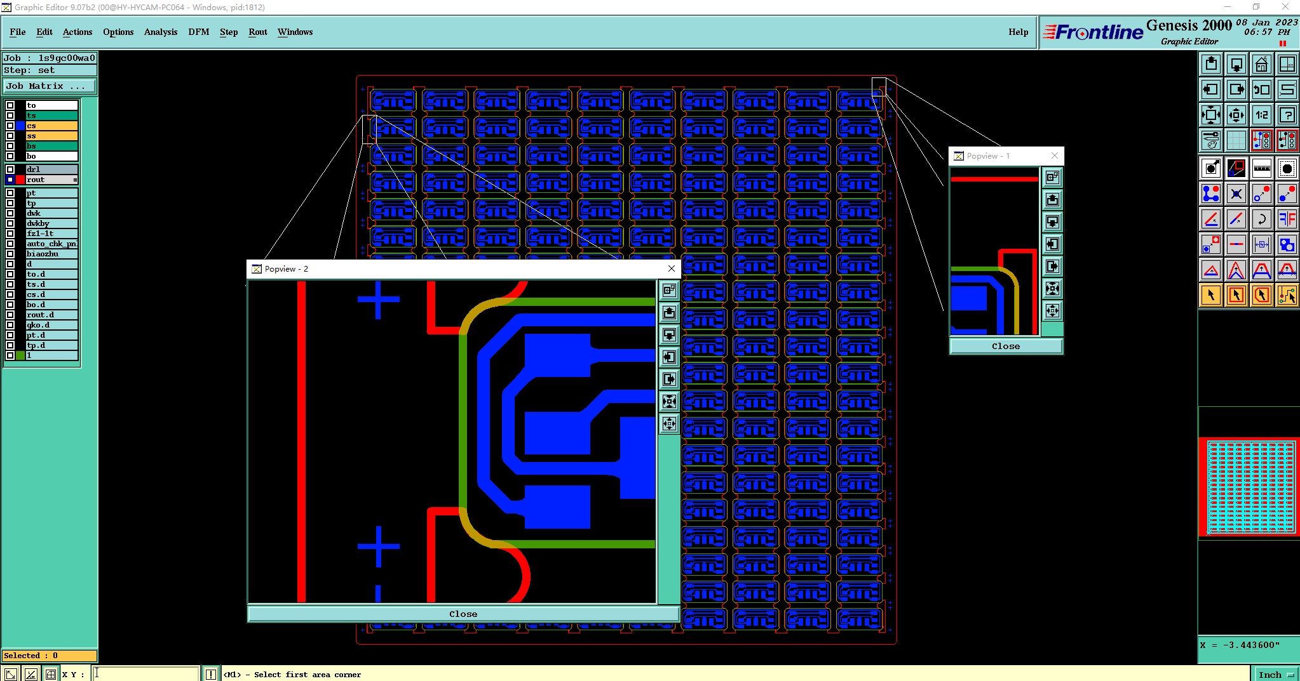This screenshot has width=1300, height=681.
Task: Open the Analysis menu
Action: click(x=161, y=32)
